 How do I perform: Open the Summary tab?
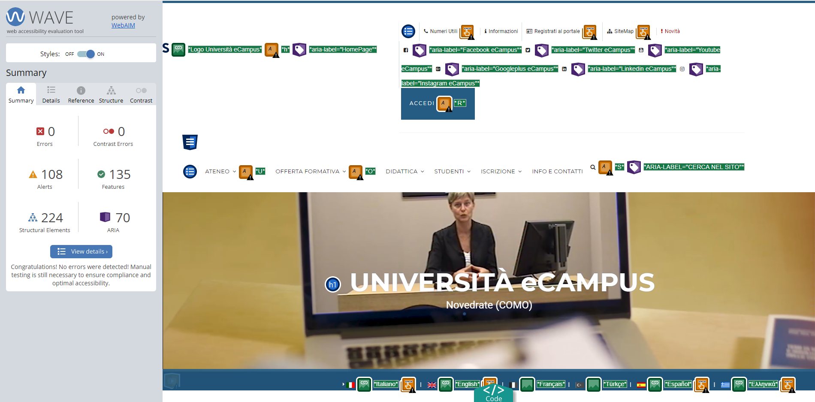[x=21, y=95]
